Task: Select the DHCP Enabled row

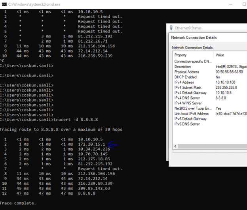Action: [x=210, y=77]
